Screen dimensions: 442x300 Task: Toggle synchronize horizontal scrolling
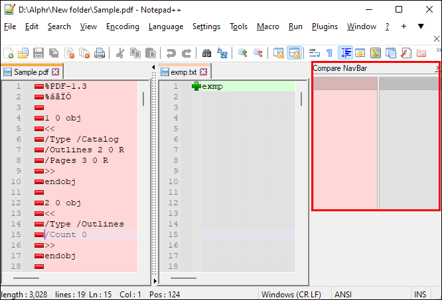(x=294, y=53)
